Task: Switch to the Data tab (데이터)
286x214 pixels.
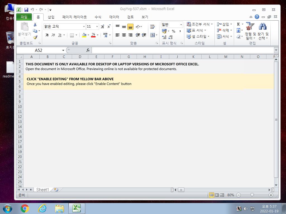Action: pyautogui.click(x=114, y=17)
